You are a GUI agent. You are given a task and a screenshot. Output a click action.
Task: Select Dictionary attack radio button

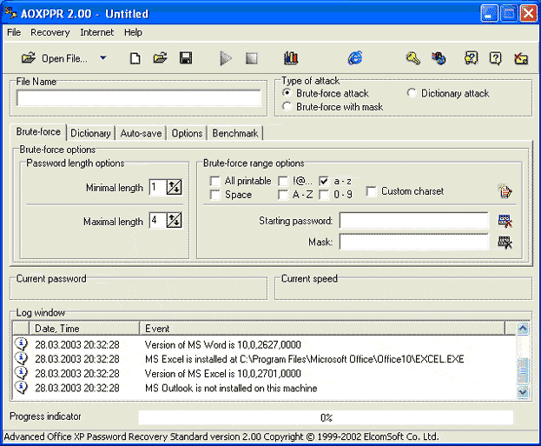(412, 93)
